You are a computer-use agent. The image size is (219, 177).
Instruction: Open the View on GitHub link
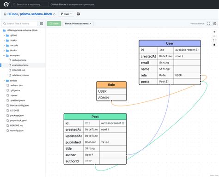point(197,24)
